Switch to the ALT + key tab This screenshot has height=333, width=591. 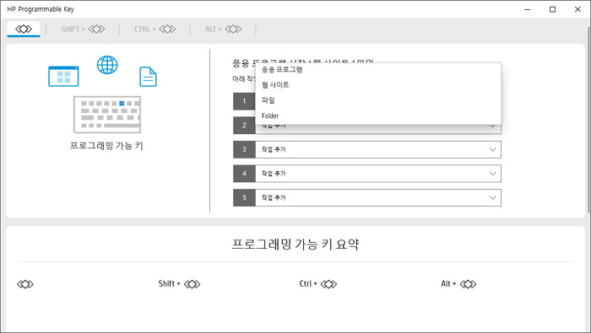point(223,29)
